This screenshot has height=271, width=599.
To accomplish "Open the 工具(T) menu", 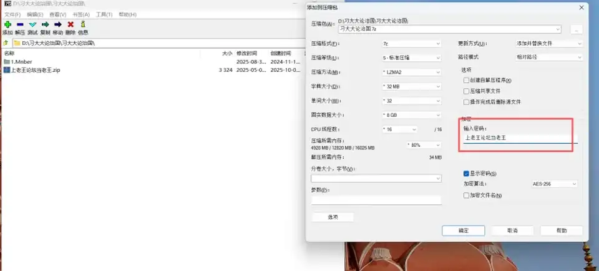I will (x=104, y=14).
